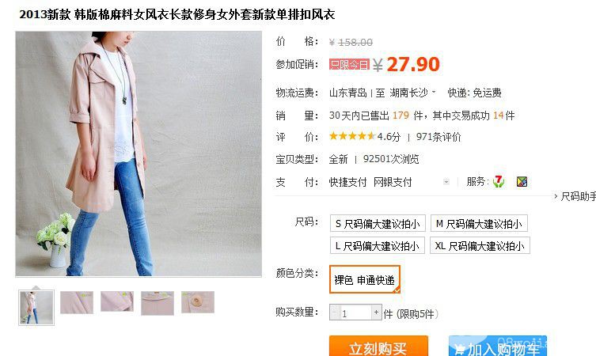Click the 加入购物车 add to cart button

pyautogui.click(x=498, y=346)
